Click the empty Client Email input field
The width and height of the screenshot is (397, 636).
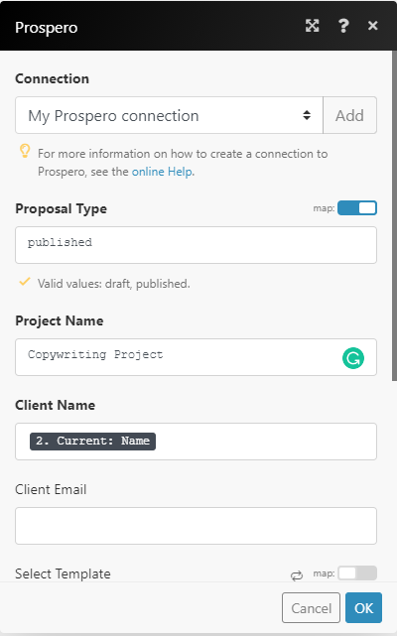(197, 526)
